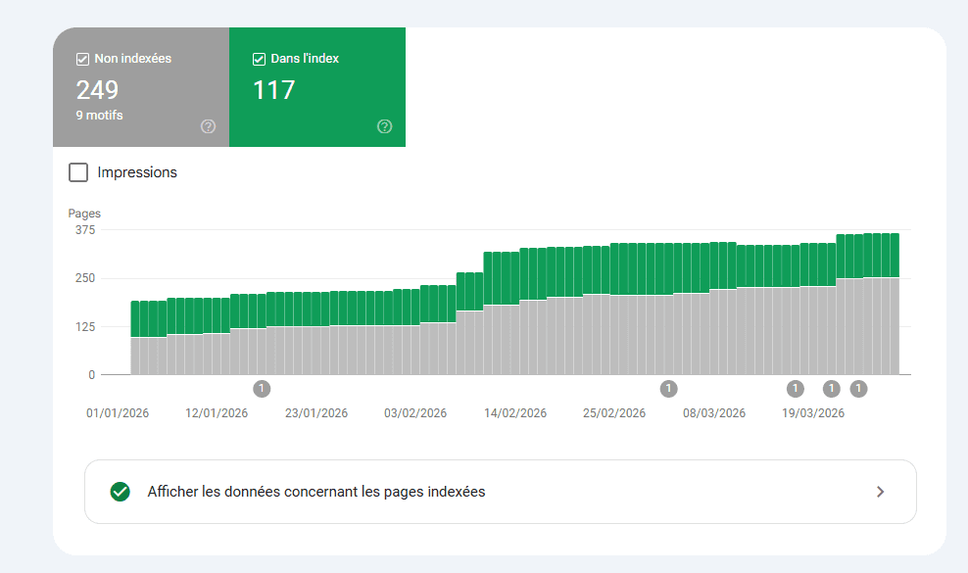The height and width of the screenshot is (573, 968).
Task: Click the last annotation marker on the chart
Action: click(858, 389)
